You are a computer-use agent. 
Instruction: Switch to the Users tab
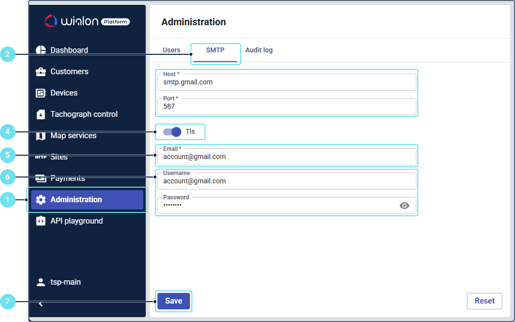[x=172, y=50]
